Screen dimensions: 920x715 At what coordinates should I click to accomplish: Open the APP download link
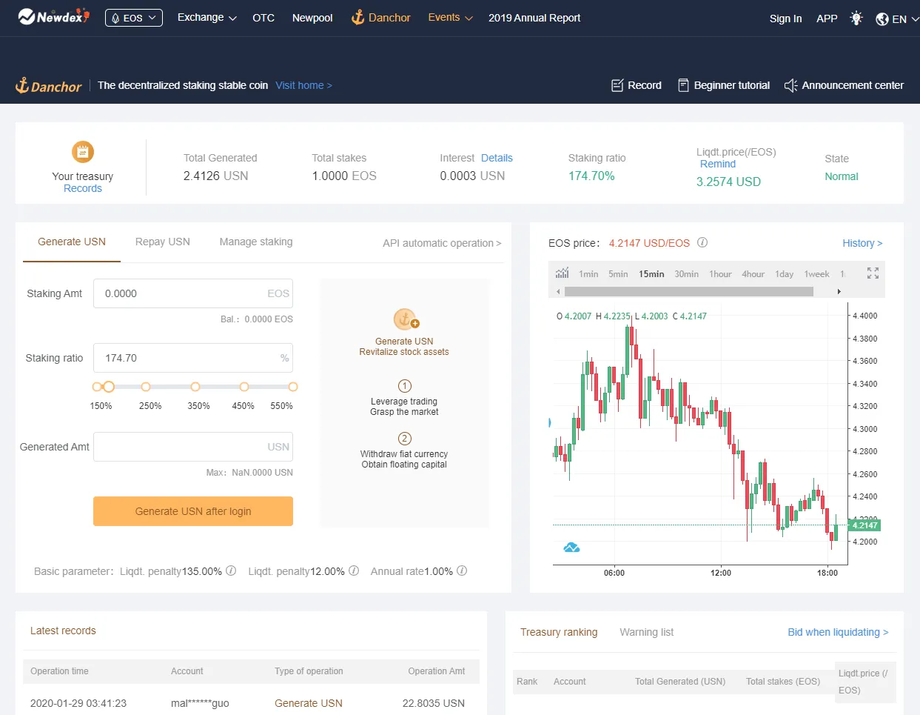[x=827, y=19]
